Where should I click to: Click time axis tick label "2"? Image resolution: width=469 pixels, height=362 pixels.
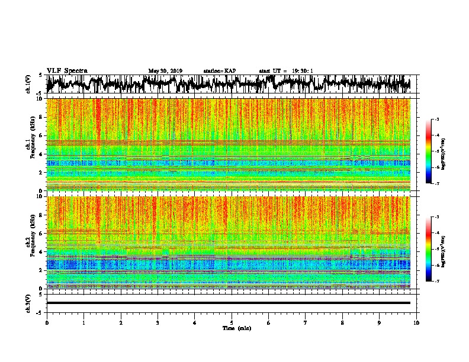click(121, 323)
